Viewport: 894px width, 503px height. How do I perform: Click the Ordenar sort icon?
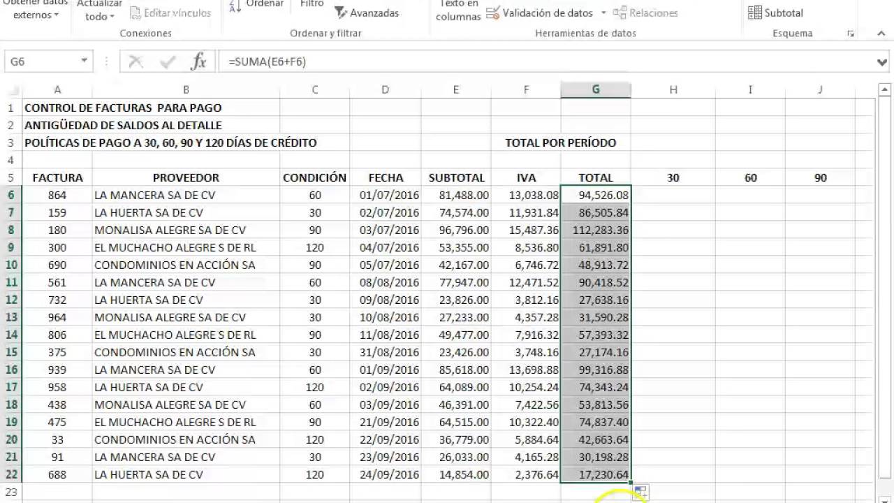click(x=235, y=6)
